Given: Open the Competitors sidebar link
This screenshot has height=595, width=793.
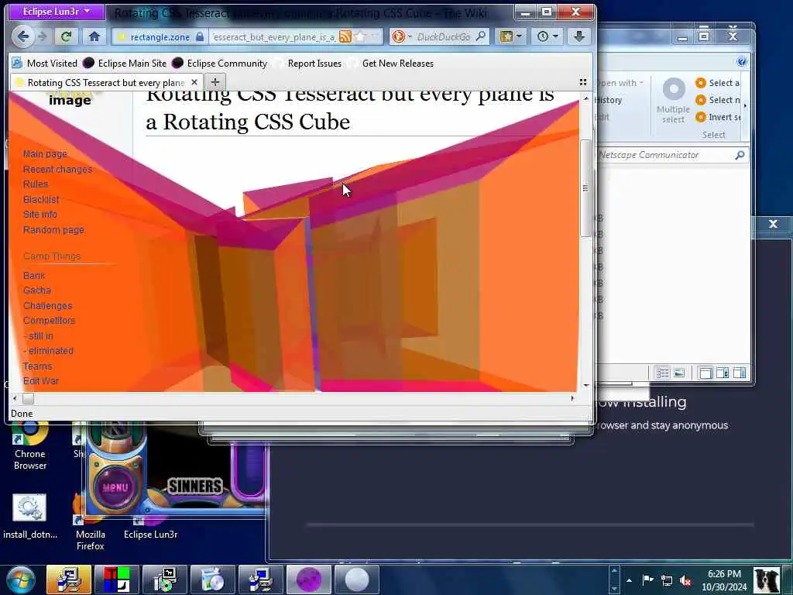Looking at the screenshot, I should (x=49, y=320).
